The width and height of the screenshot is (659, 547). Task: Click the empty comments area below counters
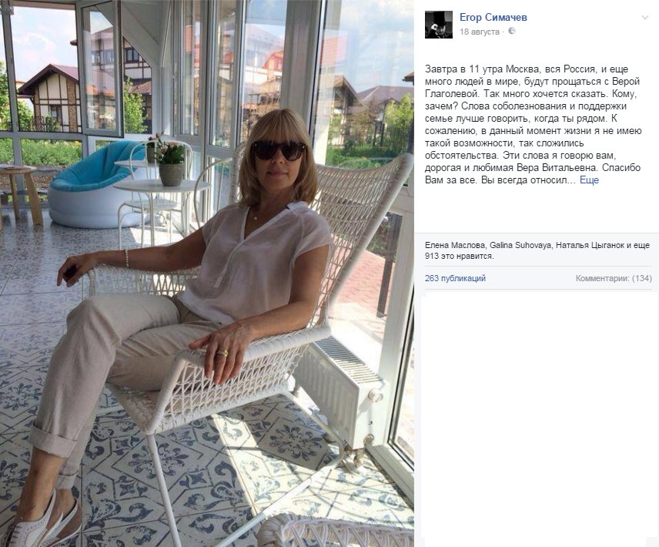pyautogui.click(x=539, y=418)
